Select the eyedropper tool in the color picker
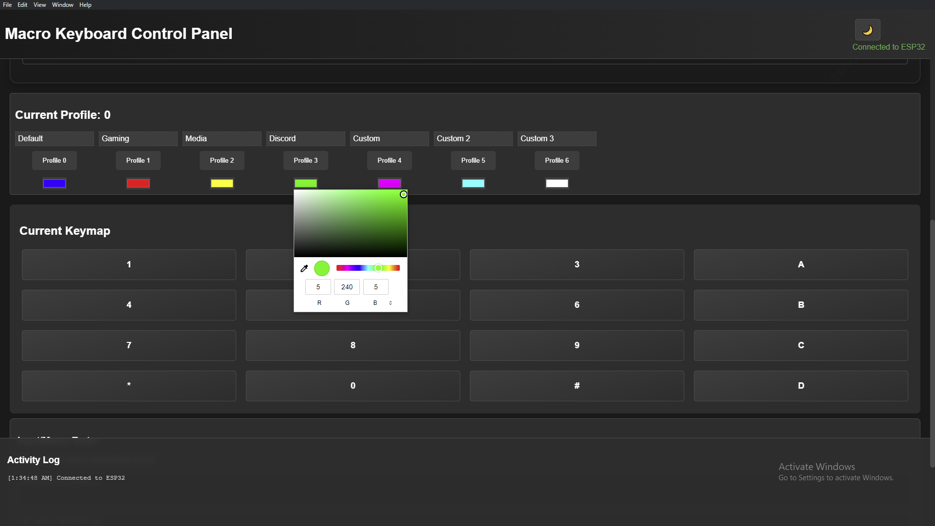 [304, 268]
